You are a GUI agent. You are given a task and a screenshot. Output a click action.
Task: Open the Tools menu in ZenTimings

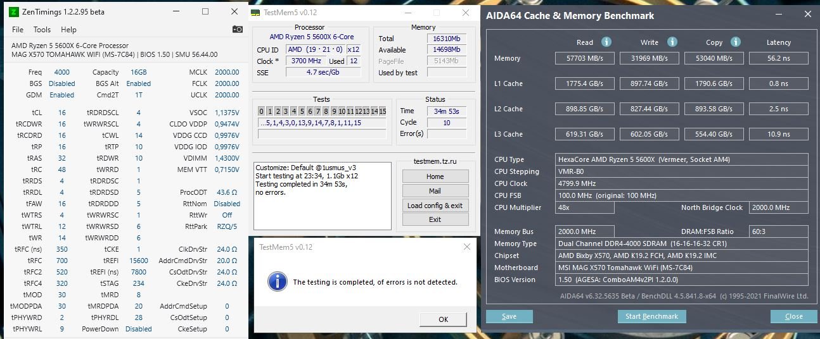(42, 30)
